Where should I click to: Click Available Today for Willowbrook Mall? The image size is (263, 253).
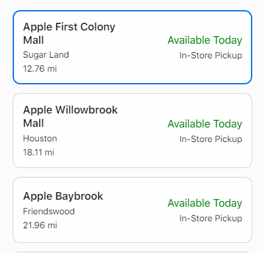click(205, 124)
